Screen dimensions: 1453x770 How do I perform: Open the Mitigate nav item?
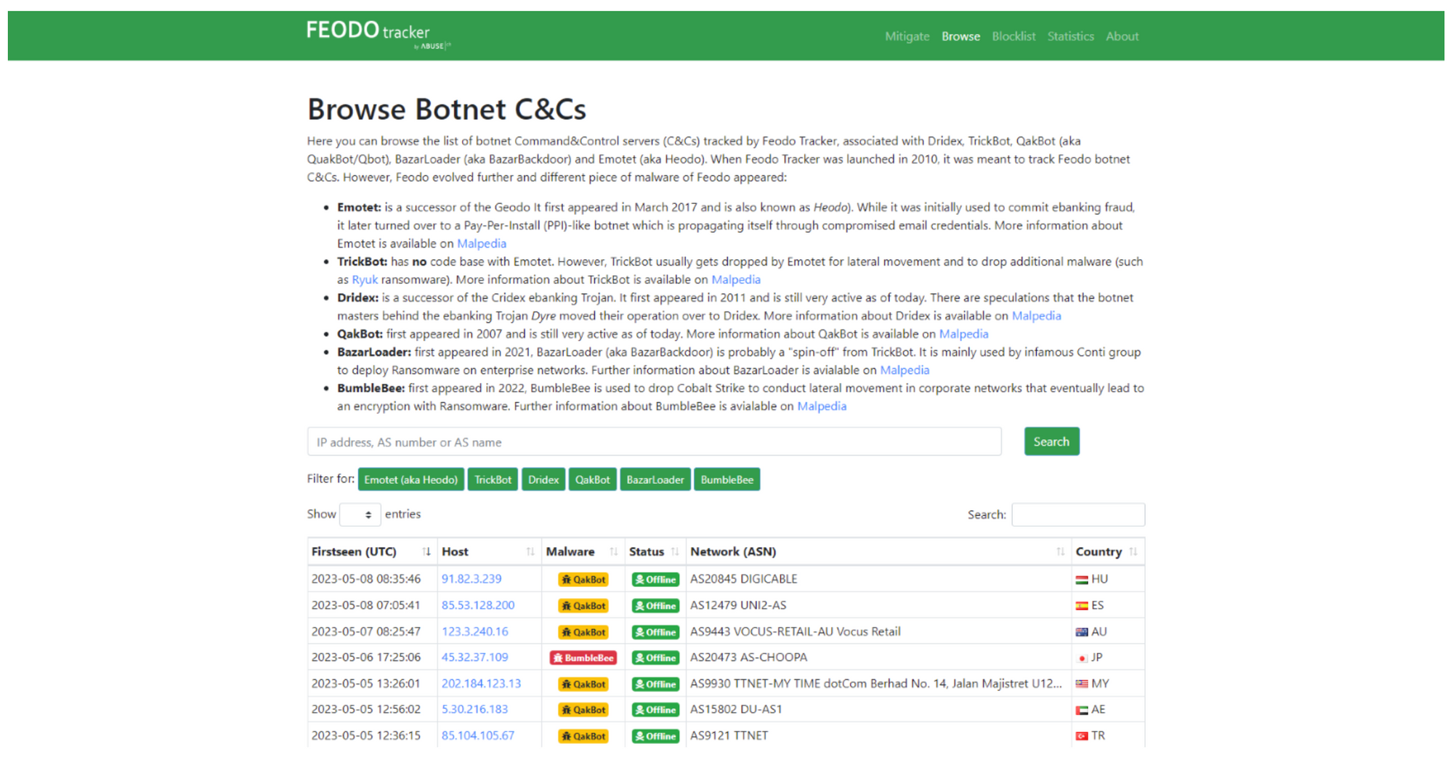click(x=907, y=36)
